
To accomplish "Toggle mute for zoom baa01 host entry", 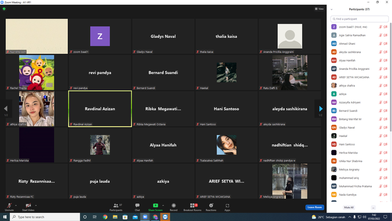I will (x=380, y=27).
